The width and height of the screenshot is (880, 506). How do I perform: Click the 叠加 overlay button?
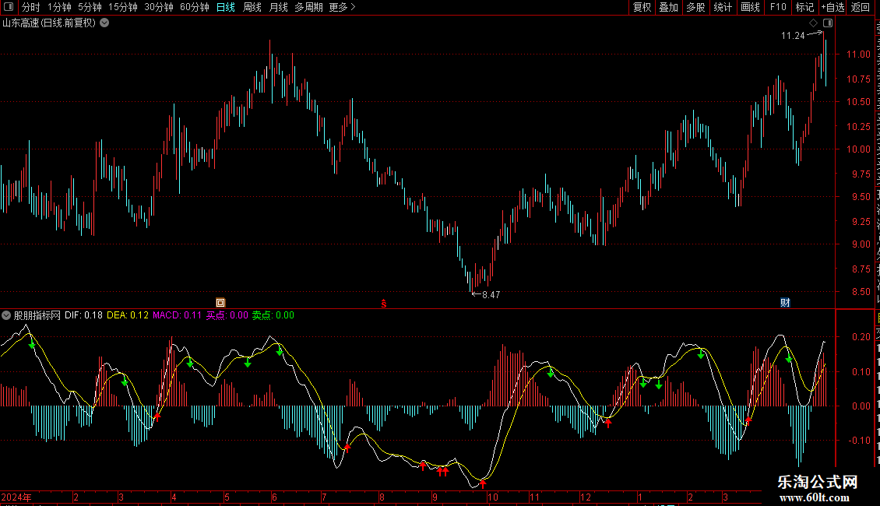[x=669, y=7]
